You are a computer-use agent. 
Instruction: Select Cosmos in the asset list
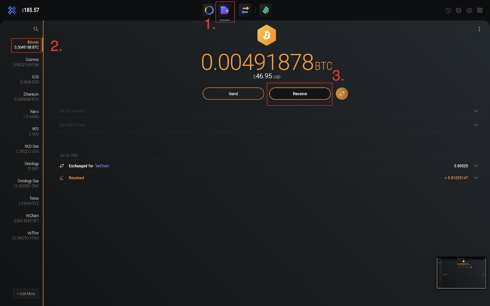click(26, 62)
